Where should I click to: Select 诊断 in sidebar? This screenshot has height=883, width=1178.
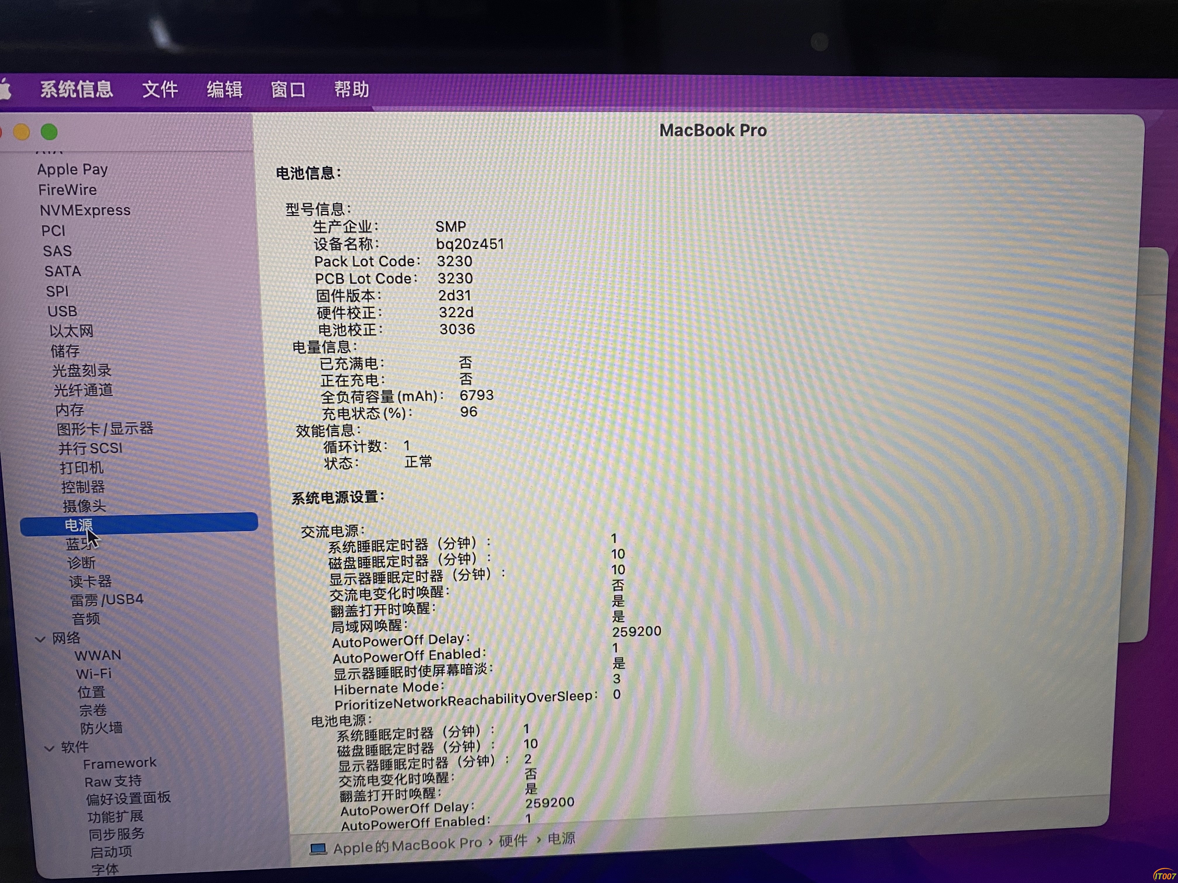82,563
